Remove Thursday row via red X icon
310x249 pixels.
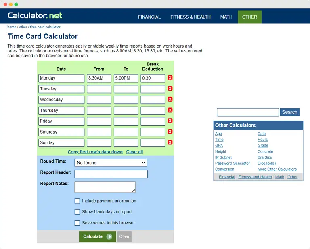click(170, 110)
